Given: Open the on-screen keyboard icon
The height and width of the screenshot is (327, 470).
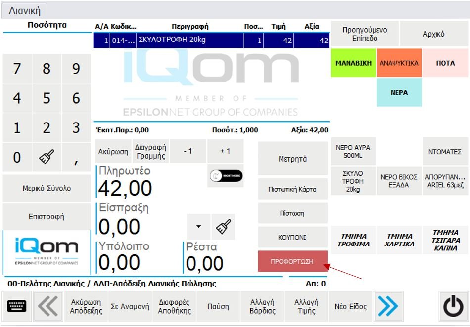Looking at the screenshot, I should click(17, 306).
